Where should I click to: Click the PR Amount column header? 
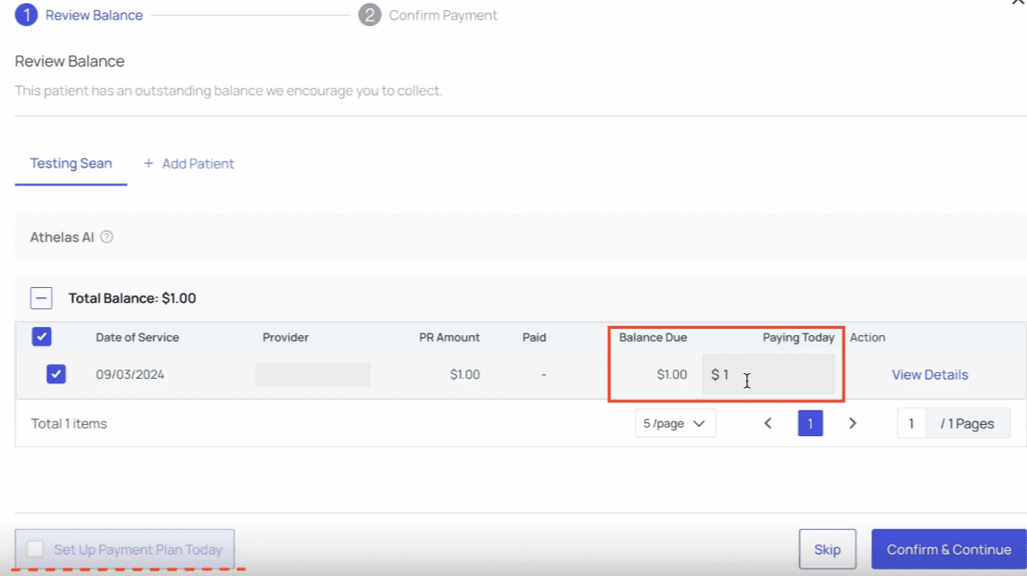tap(450, 337)
